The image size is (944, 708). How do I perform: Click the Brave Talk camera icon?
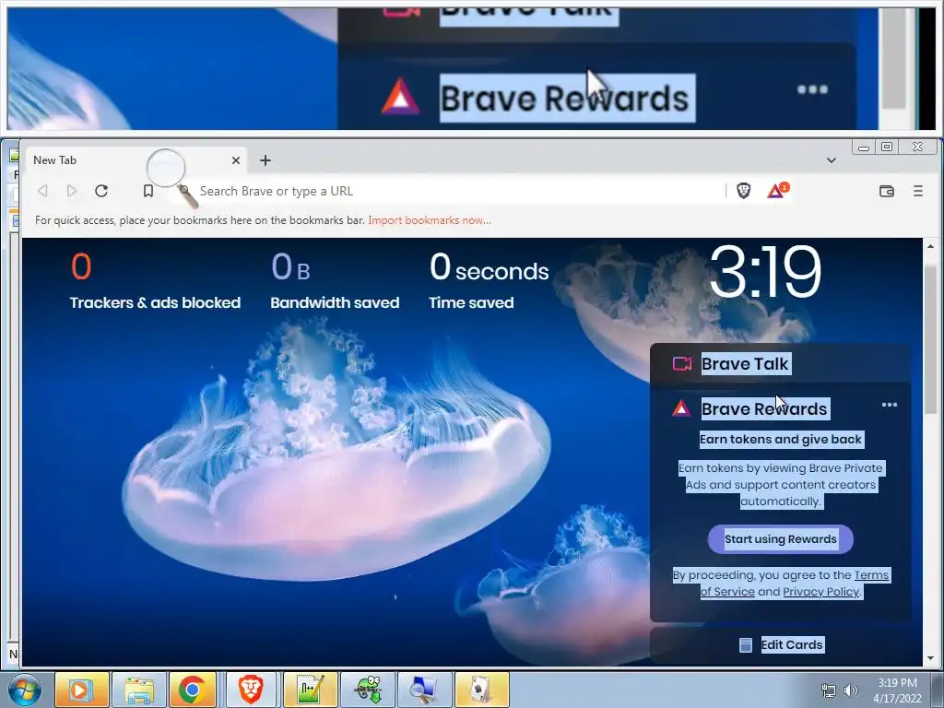pos(682,363)
